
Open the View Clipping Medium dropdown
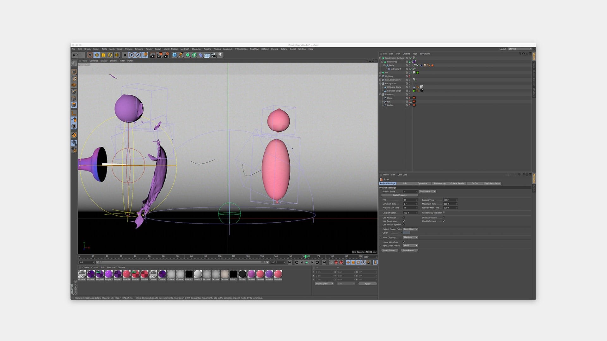[x=410, y=237]
